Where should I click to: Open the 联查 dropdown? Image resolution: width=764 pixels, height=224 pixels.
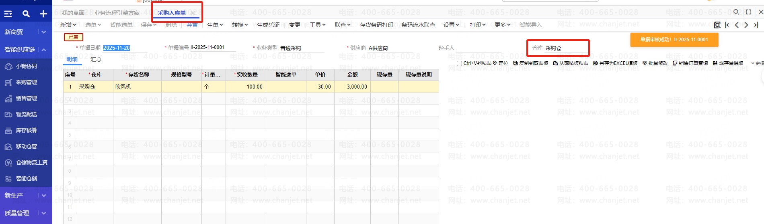(x=343, y=25)
